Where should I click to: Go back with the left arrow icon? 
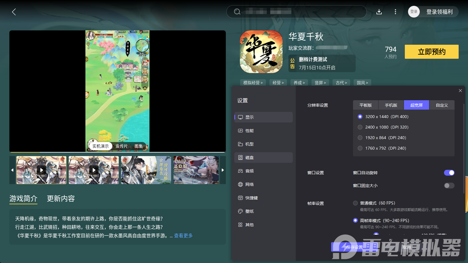(x=14, y=12)
